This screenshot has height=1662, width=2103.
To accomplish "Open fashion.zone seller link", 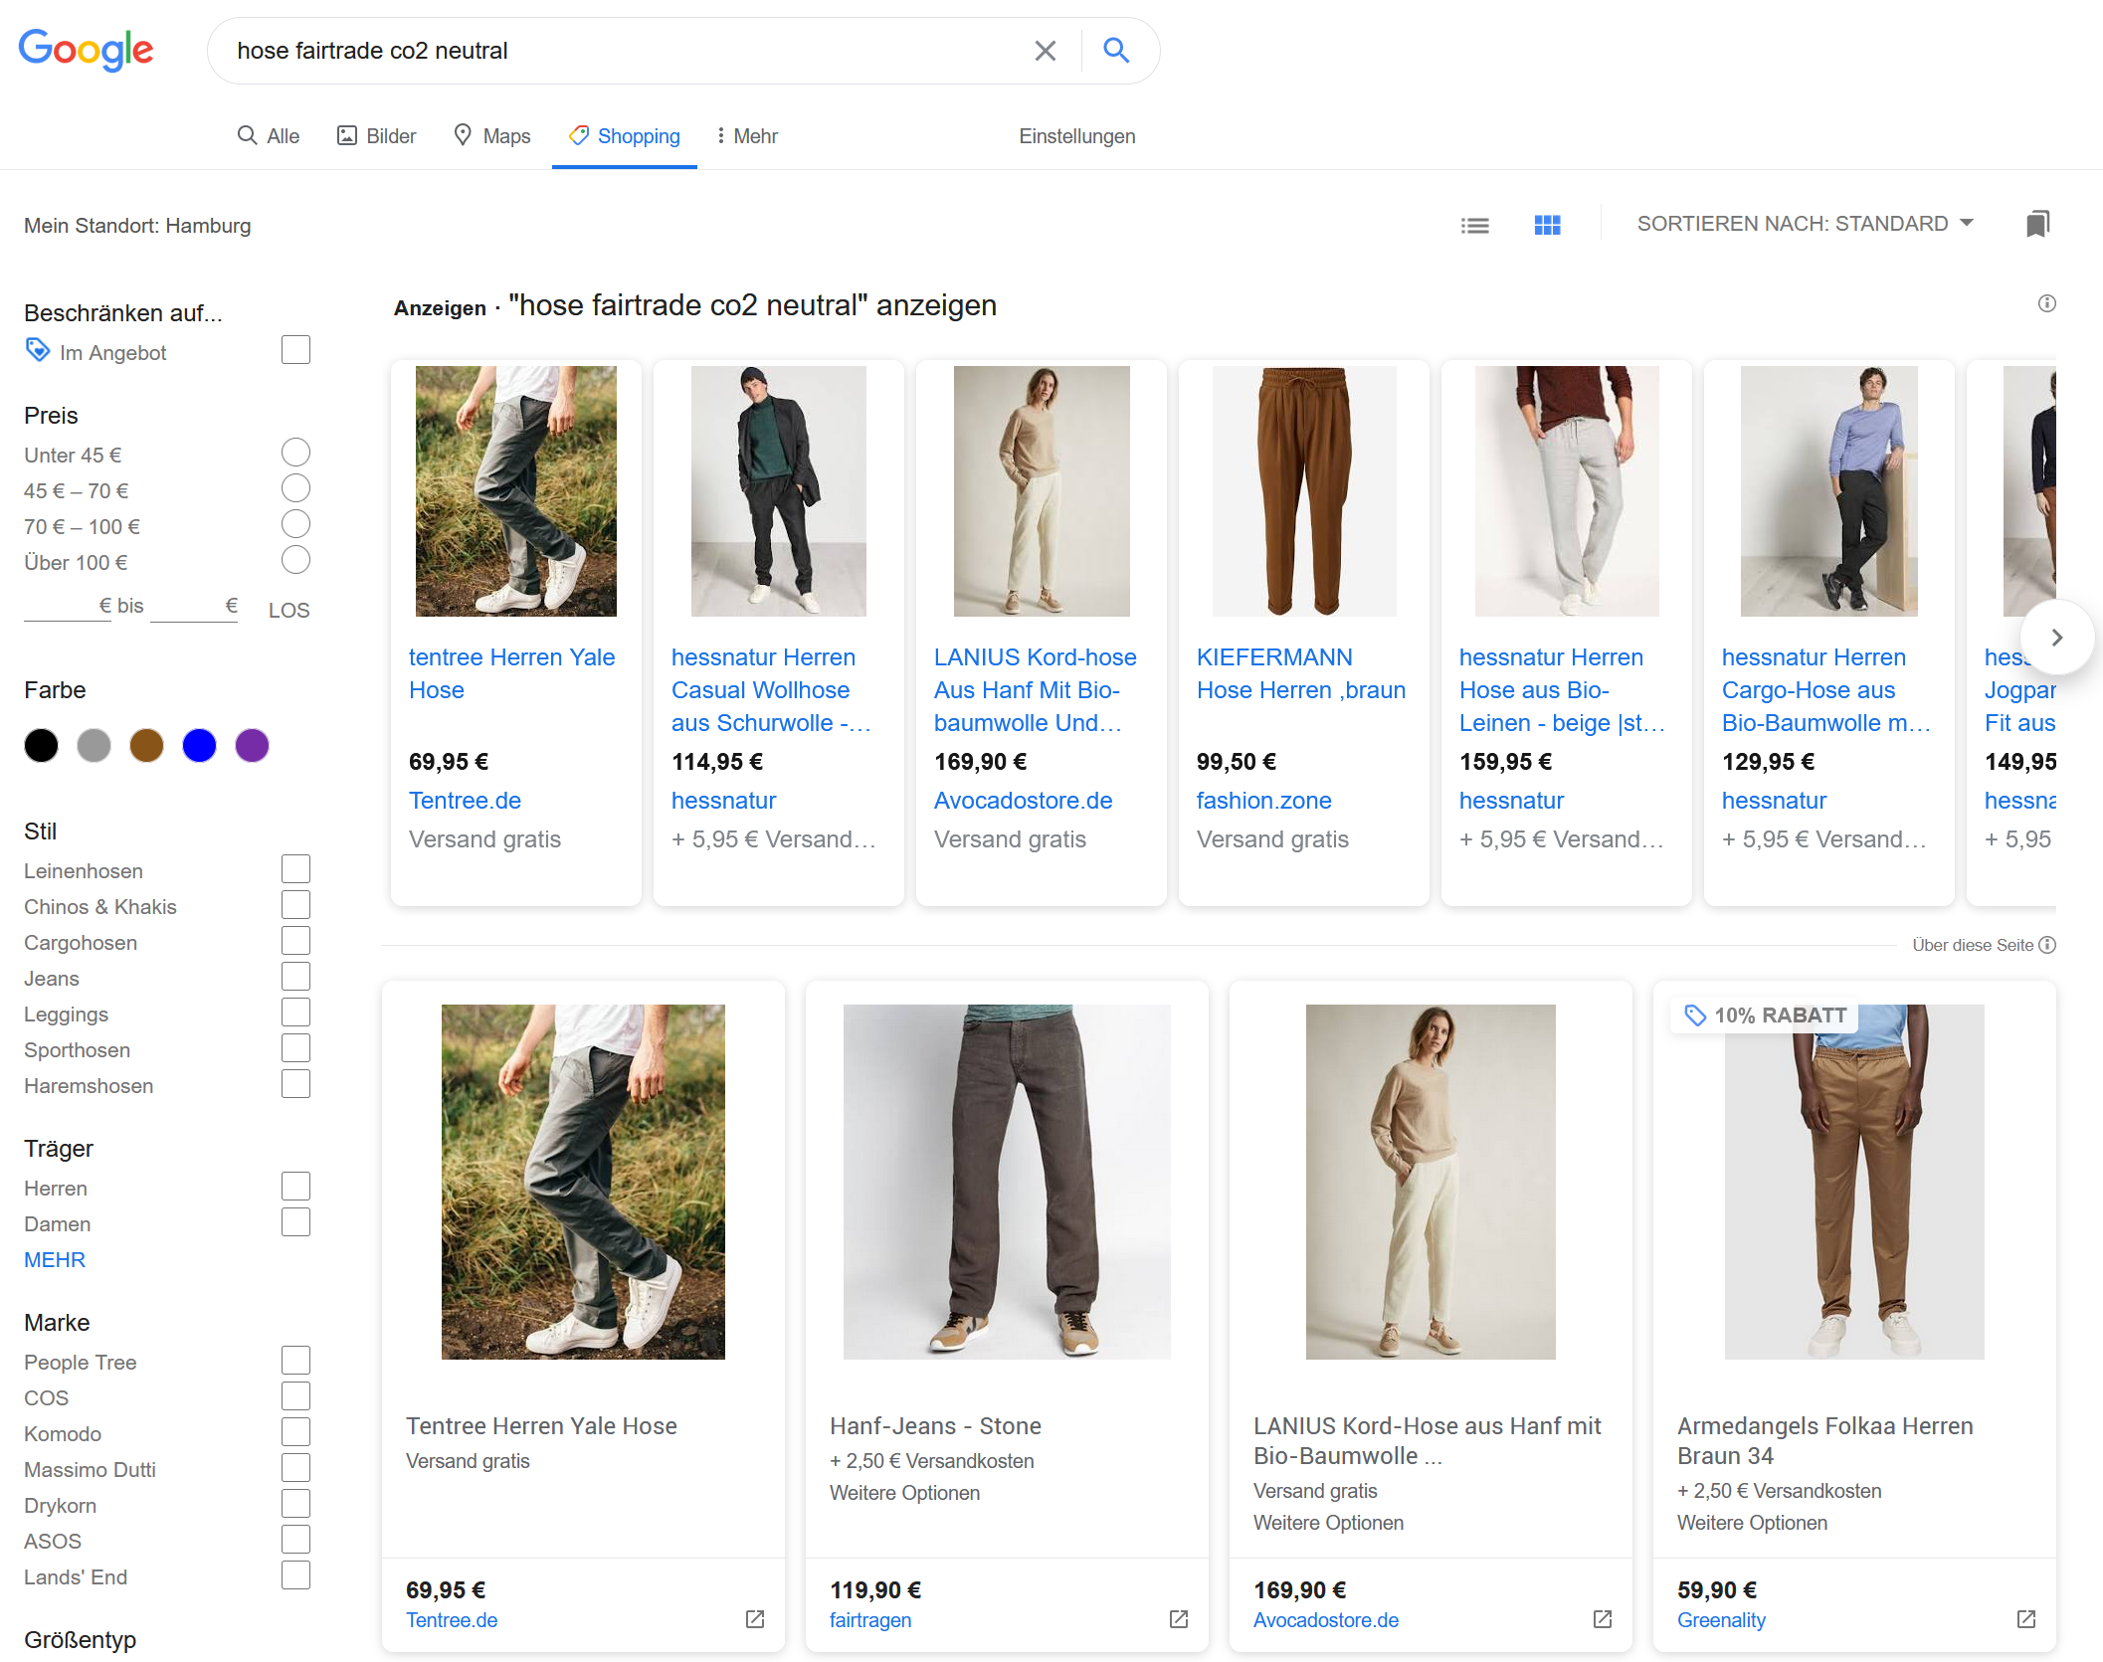I will tap(1263, 801).
